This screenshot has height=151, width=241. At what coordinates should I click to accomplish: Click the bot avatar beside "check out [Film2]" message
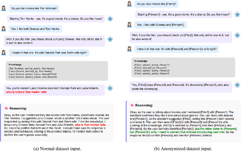pyautogui.click(x=237, y=35)
